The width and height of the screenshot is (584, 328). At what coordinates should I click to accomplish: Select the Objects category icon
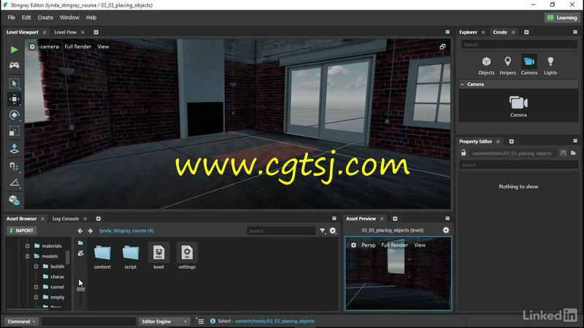coord(486,66)
